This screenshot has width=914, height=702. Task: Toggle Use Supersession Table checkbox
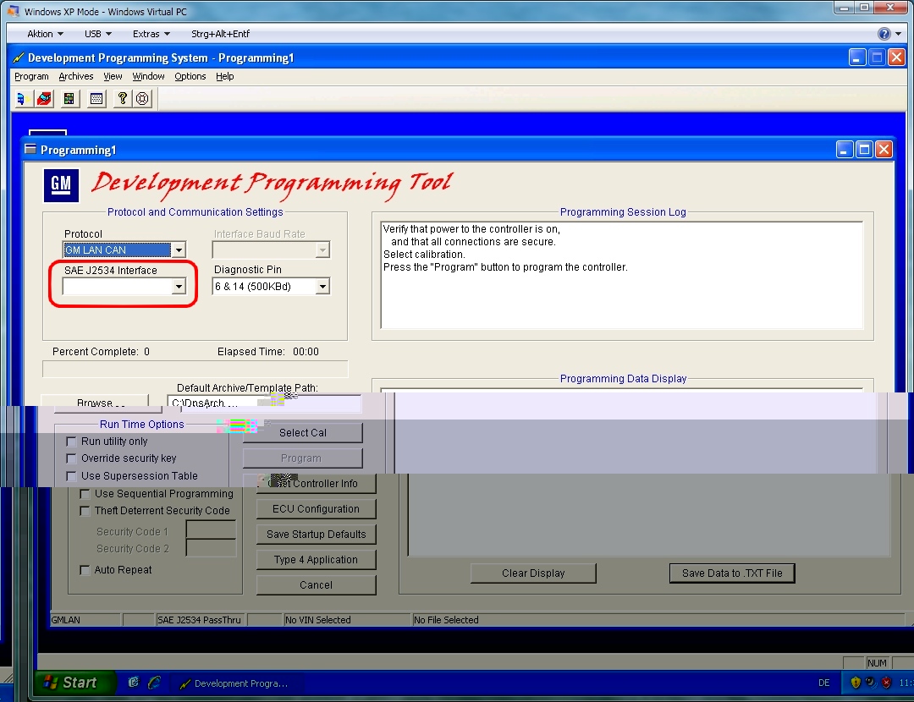click(x=71, y=476)
